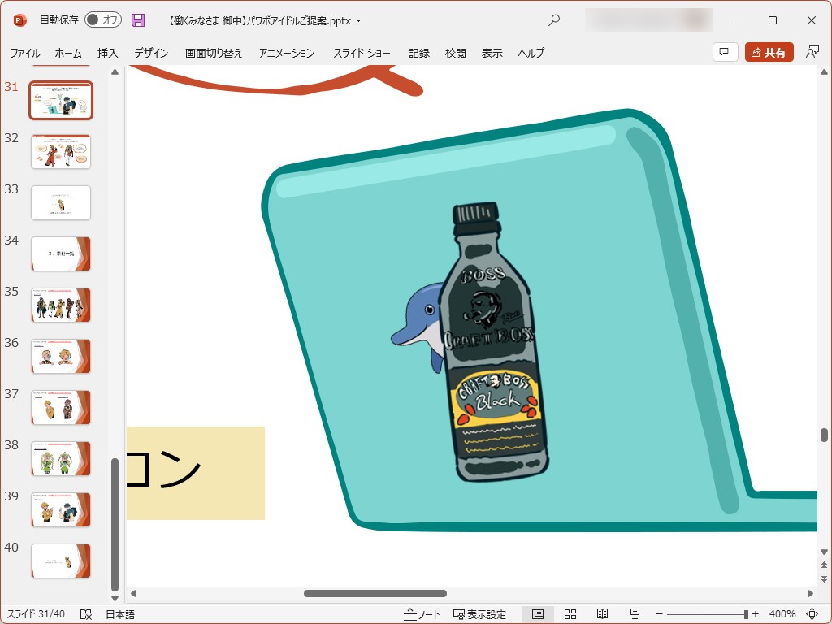Open the 校閲 review tab

pyautogui.click(x=455, y=52)
